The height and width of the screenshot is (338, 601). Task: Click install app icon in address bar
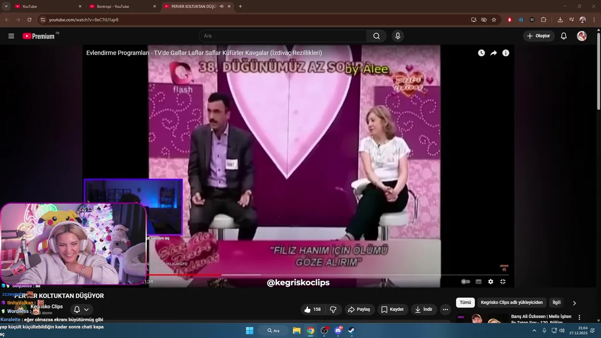pyautogui.click(x=474, y=20)
